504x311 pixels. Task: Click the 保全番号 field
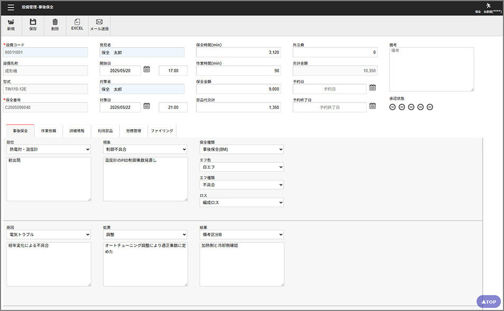46,107
